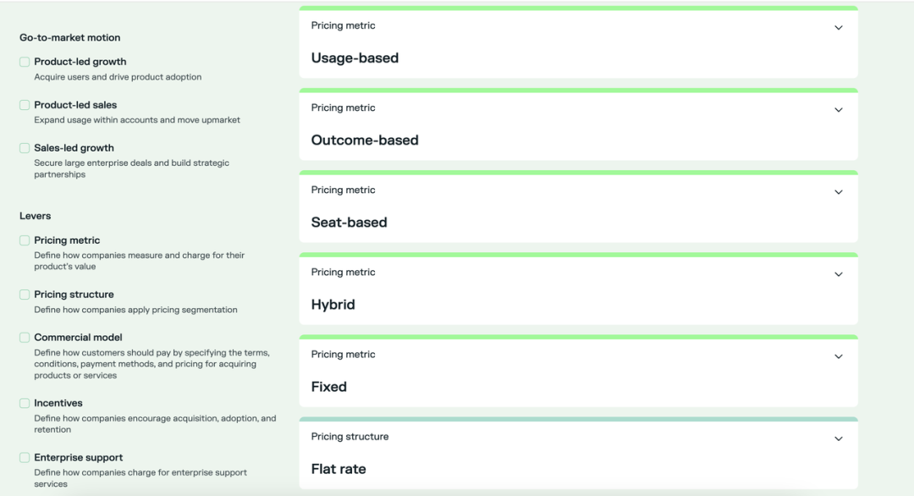
Task: Click the Seat-based card heading
Action: (349, 222)
